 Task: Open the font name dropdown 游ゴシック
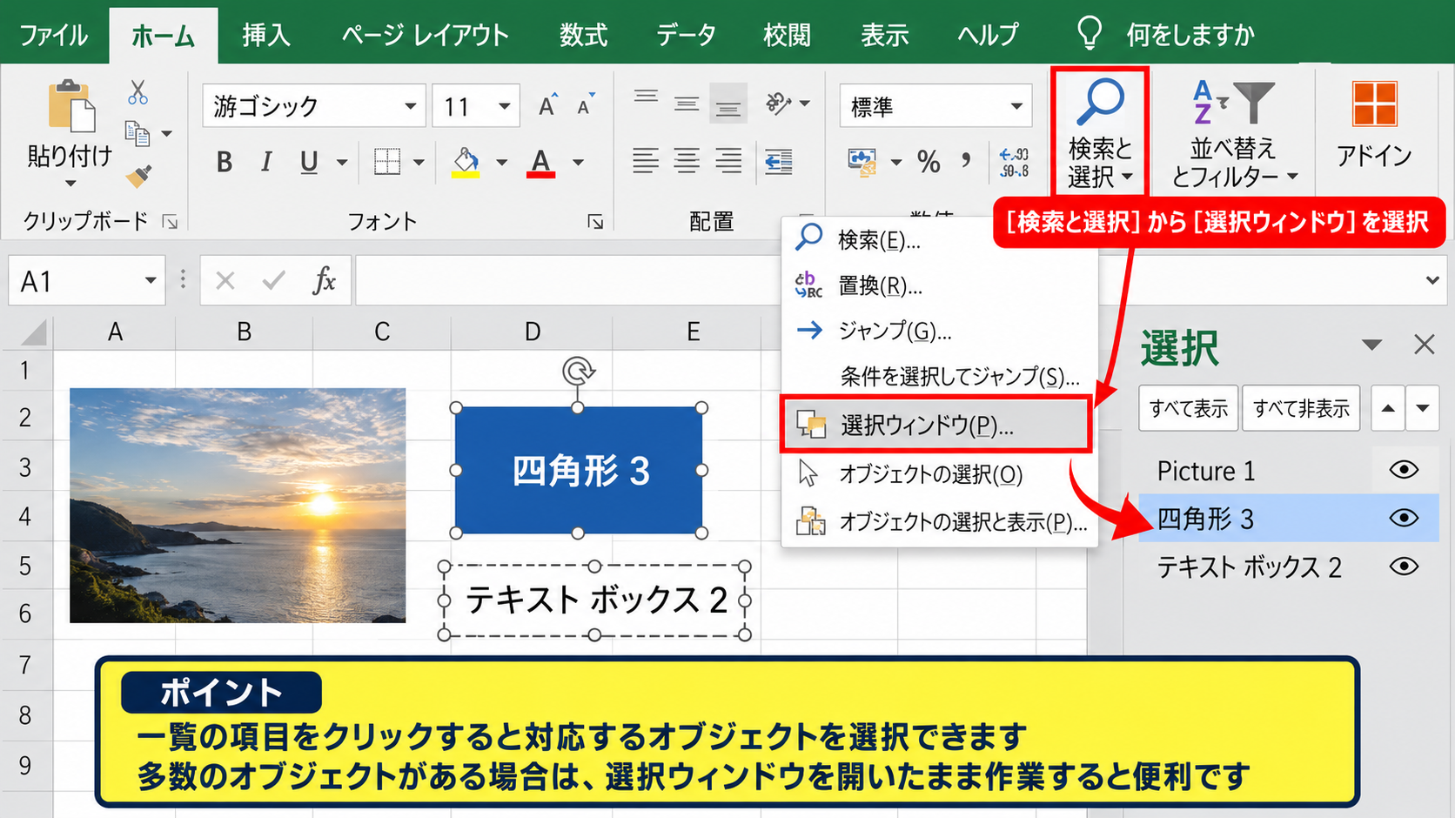tap(410, 106)
